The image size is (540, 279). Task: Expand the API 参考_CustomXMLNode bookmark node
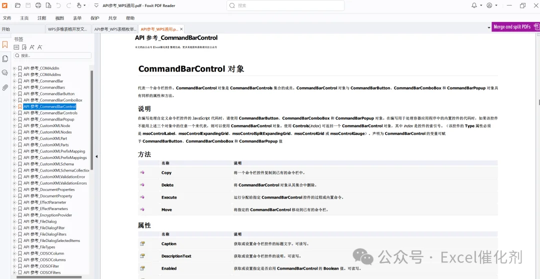(14, 125)
